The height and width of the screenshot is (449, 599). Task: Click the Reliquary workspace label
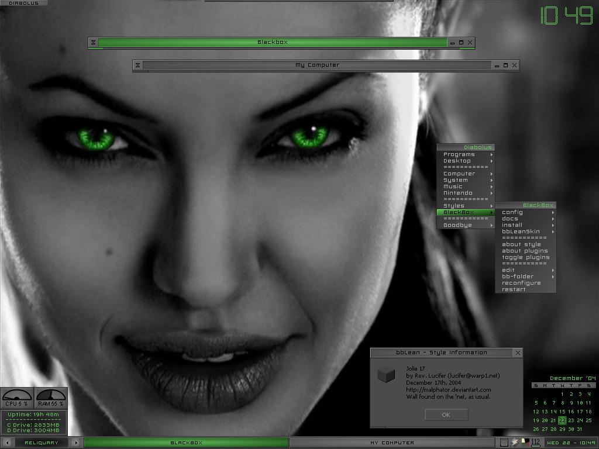coord(42,443)
